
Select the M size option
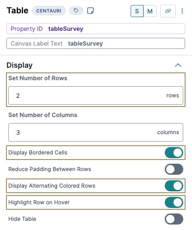point(150,11)
